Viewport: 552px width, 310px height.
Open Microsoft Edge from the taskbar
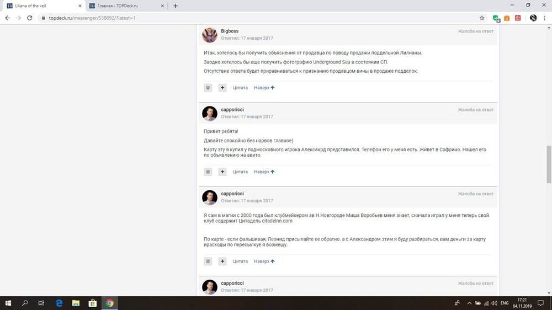(59, 303)
